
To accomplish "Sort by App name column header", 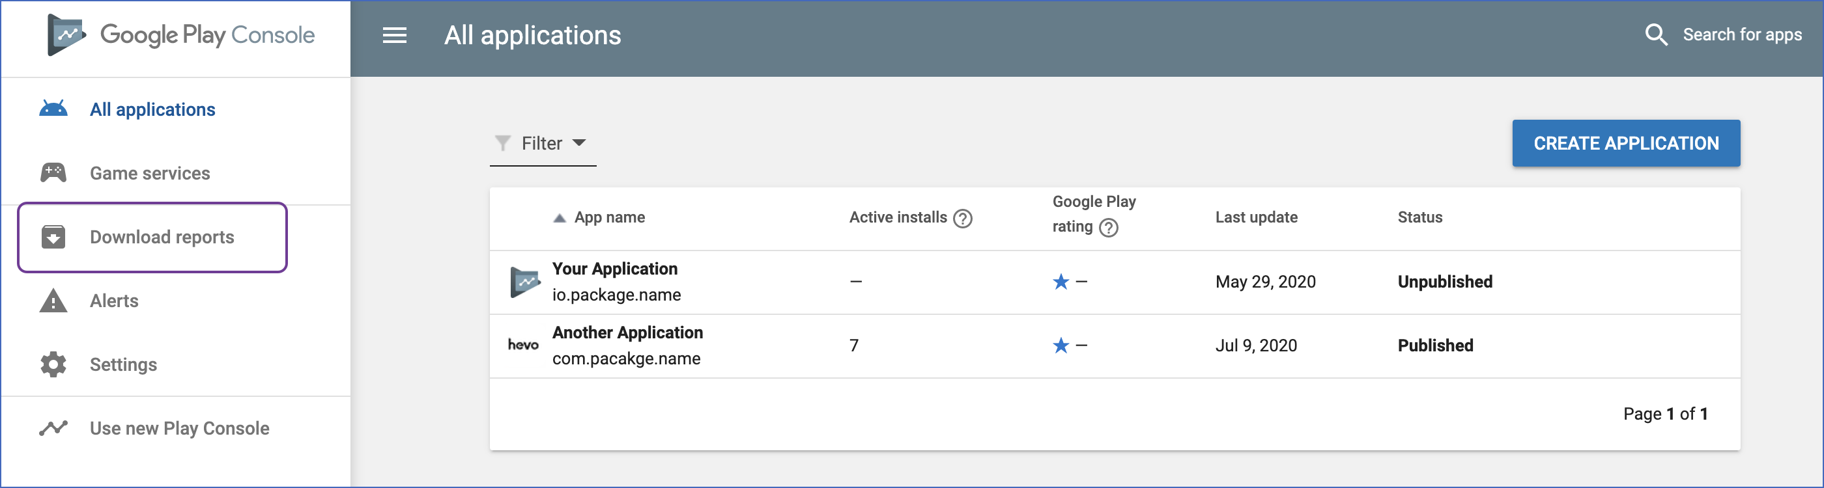I will pos(609,218).
